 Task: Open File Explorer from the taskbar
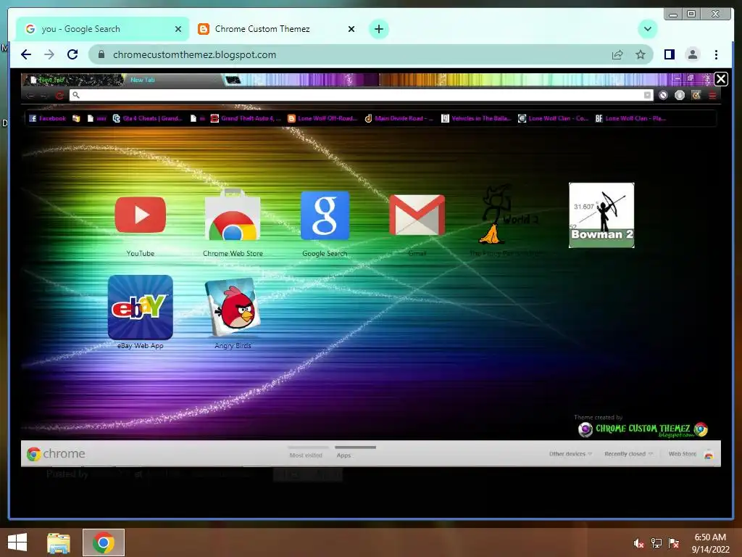(58, 542)
